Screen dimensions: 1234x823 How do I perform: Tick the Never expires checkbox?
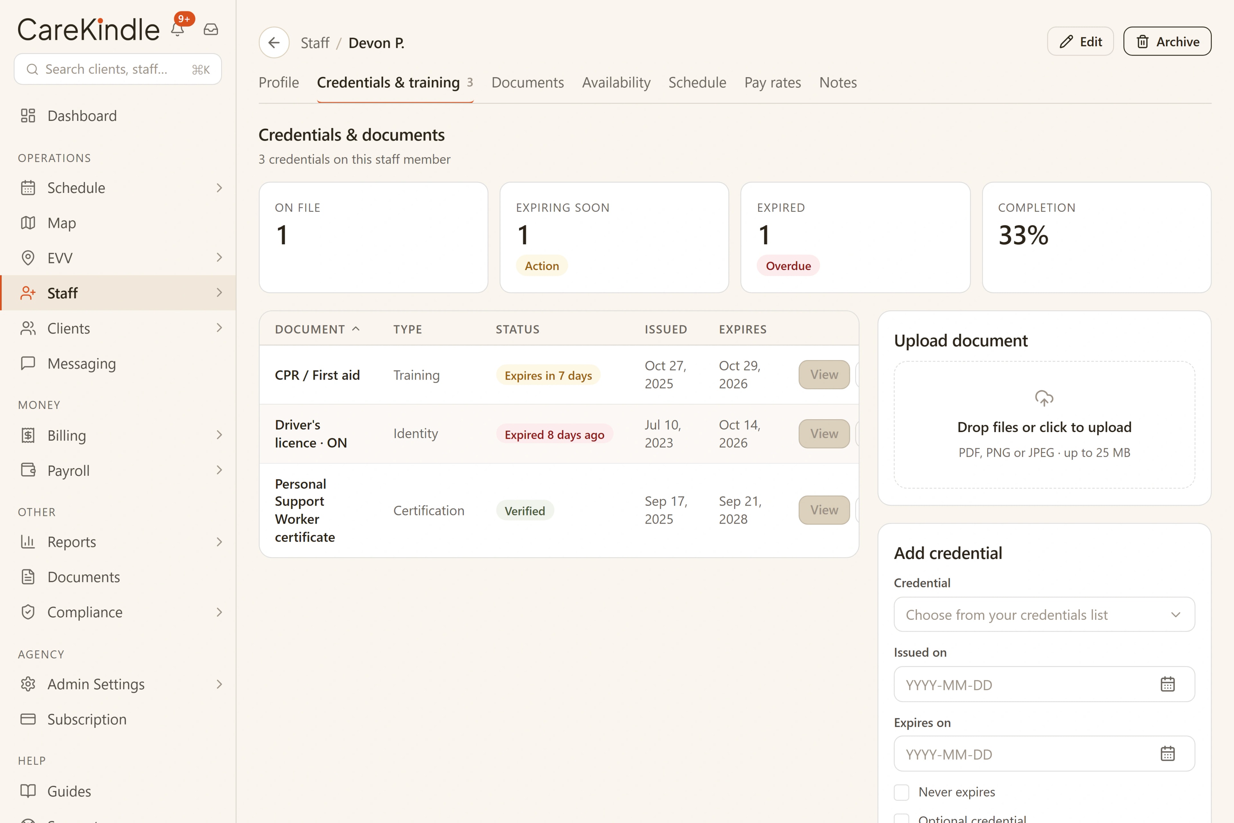point(901,792)
